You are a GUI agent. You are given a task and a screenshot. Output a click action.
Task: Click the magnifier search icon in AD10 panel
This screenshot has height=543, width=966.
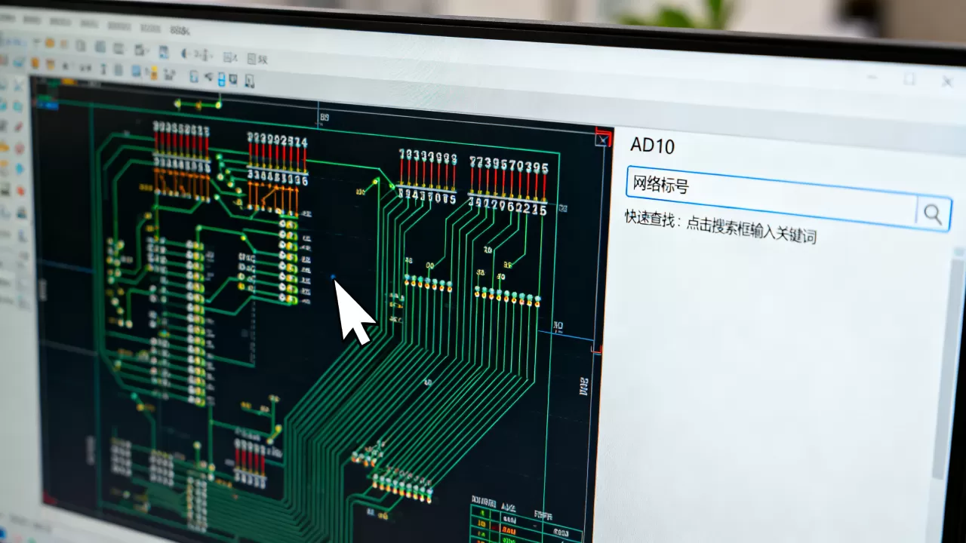pos(933,214)
